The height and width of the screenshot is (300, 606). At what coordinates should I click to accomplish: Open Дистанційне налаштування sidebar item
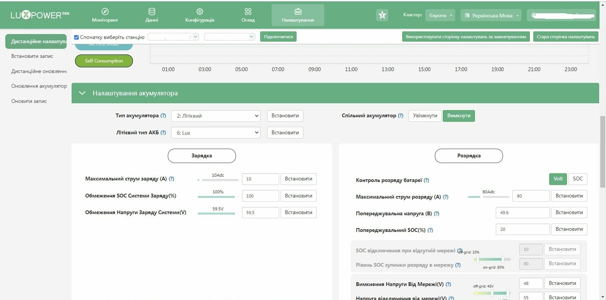pos(36,42)
